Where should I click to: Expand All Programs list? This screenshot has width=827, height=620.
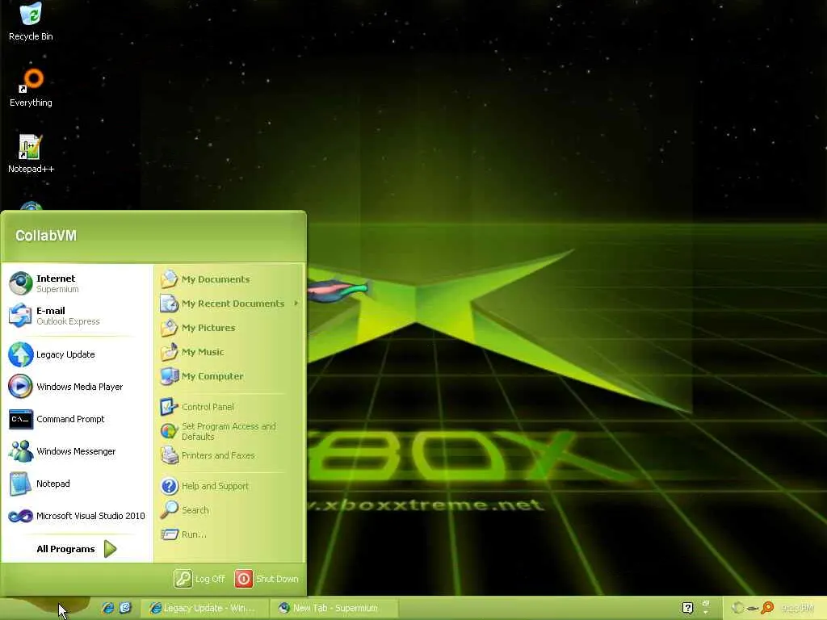77,549
